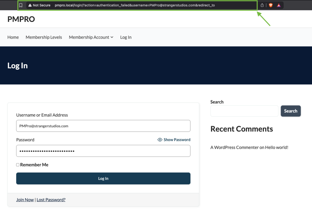The image size is (312, 217).
Task: Click the Show Password eye icon
Action: [x=160, y=140]
